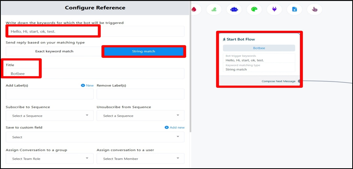
Task: Open the Select Team Role dropdown
Action: (x=50, y=158)
